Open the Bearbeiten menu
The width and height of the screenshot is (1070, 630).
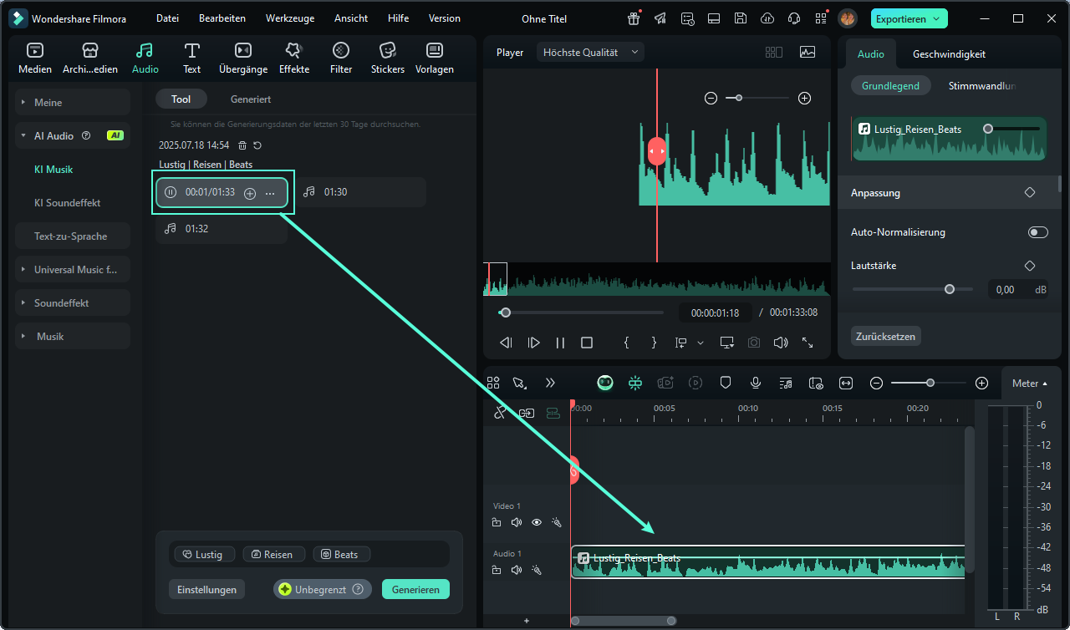[222, 18]
